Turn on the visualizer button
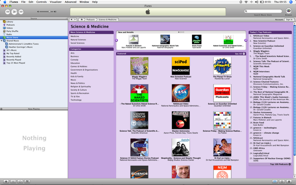This screenshot has height=185, width=296. tap(282, 182)
